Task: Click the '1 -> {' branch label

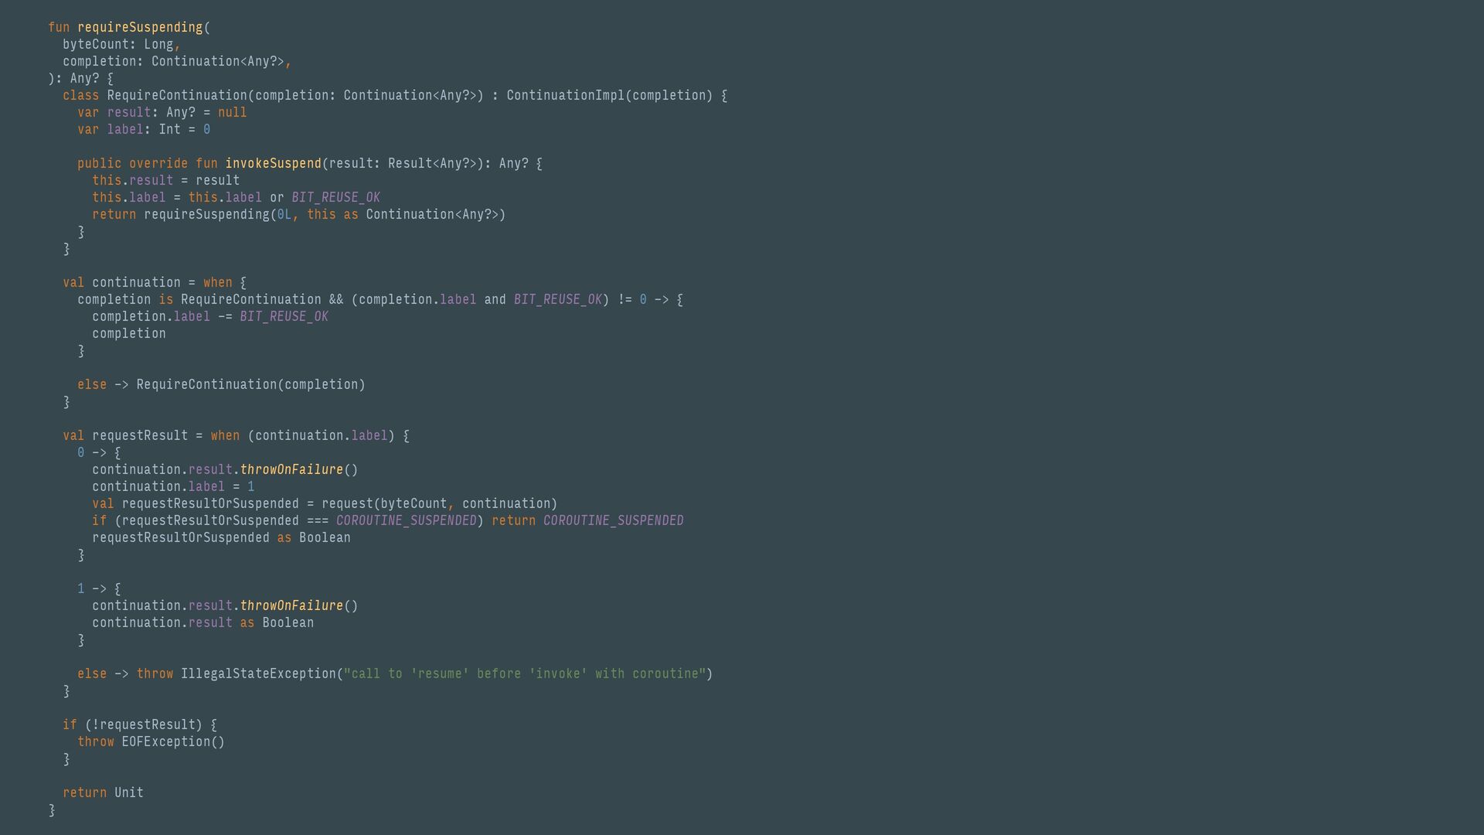Action: (x=99, y=589)
